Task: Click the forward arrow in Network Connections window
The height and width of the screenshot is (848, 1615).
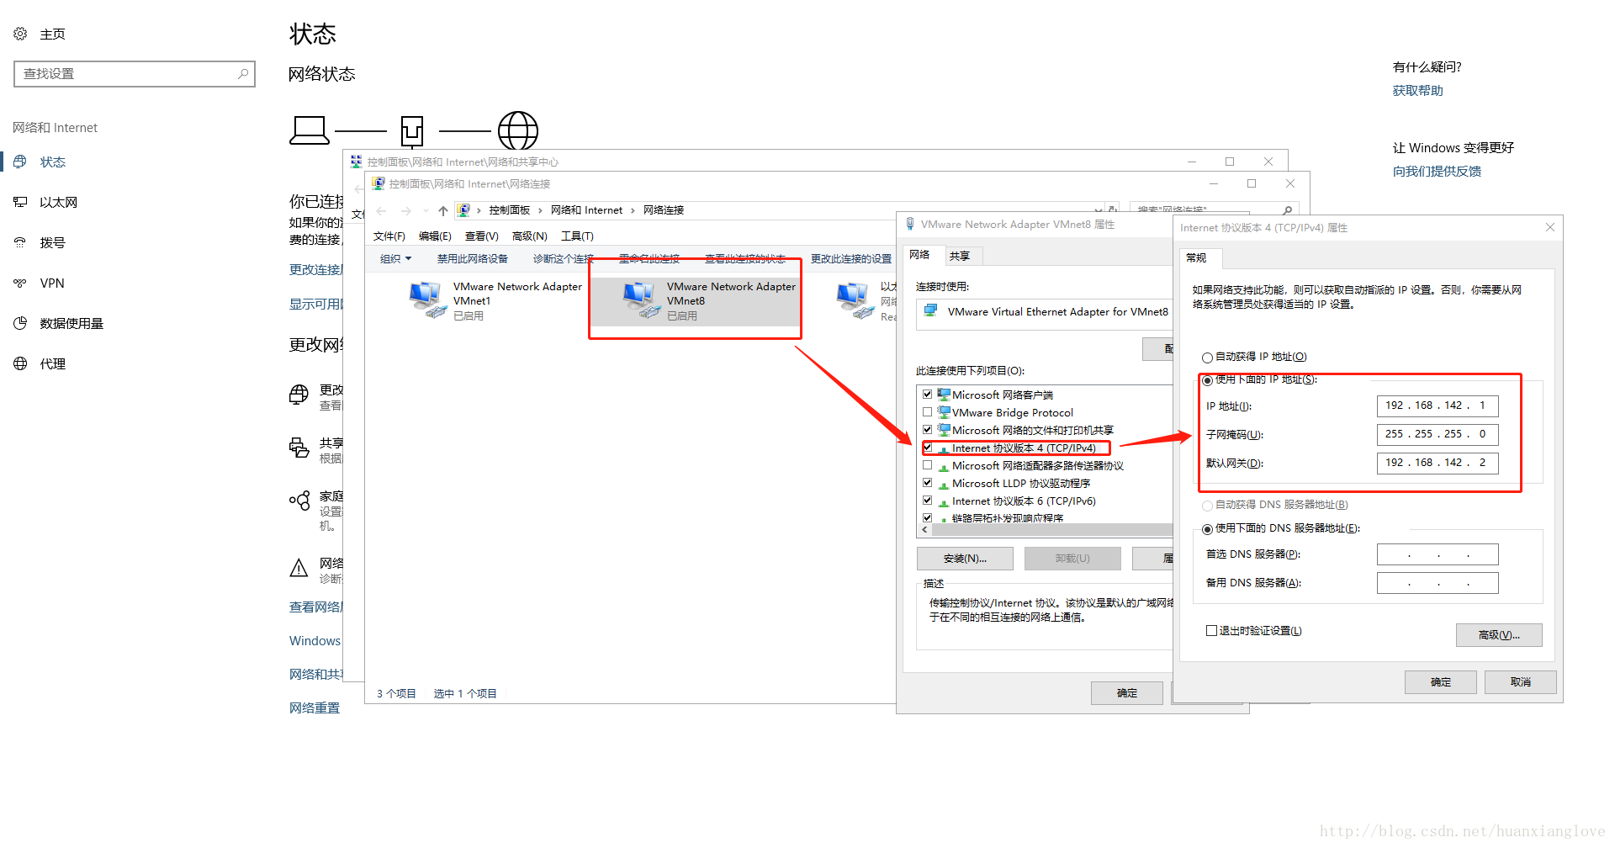Action: [x=406, y=210]
